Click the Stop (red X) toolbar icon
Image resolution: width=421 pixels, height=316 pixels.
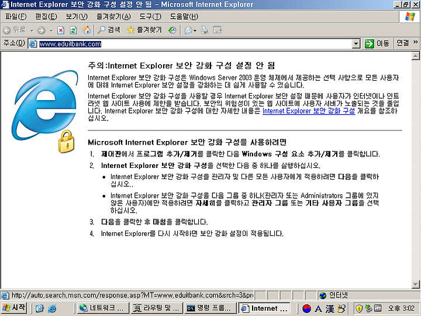point(61,30)
